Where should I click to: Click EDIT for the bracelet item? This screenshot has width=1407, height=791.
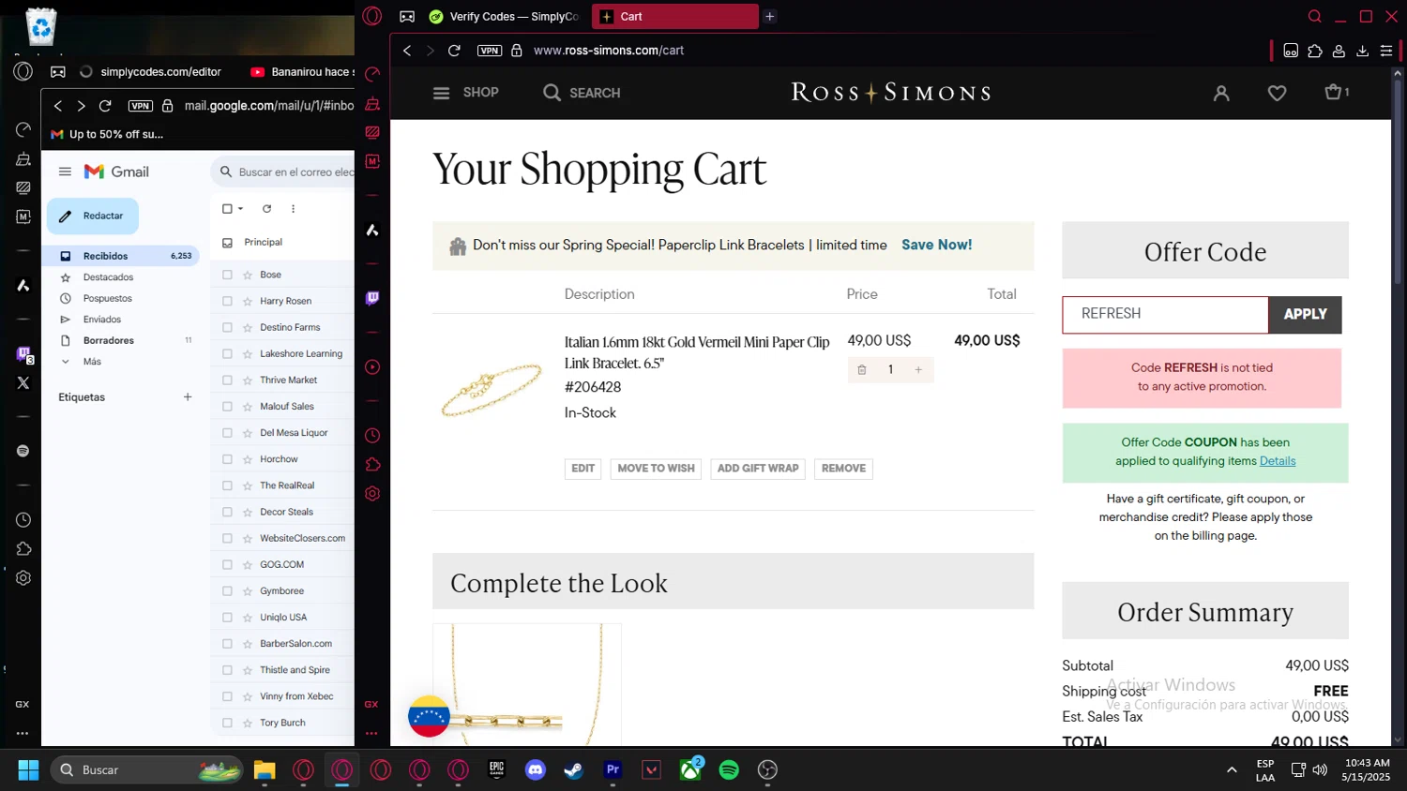click(x=582, y=469)
